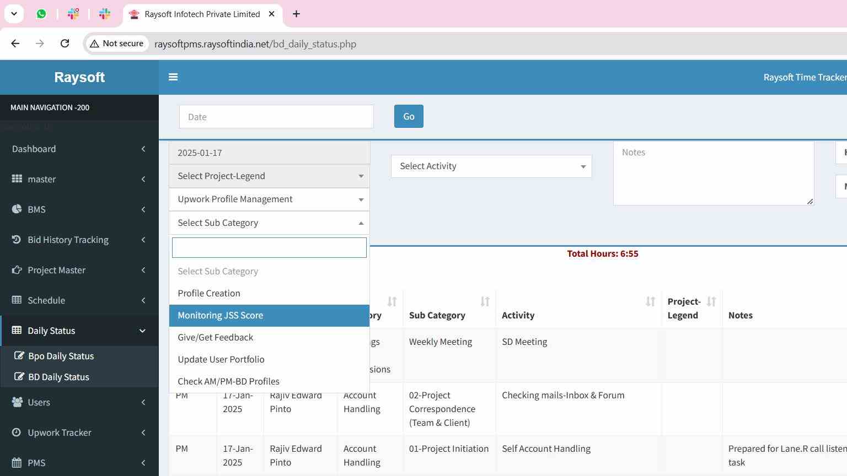
Task: Expand the Upwork Tracker chevron
Action: tap(143, 432)
